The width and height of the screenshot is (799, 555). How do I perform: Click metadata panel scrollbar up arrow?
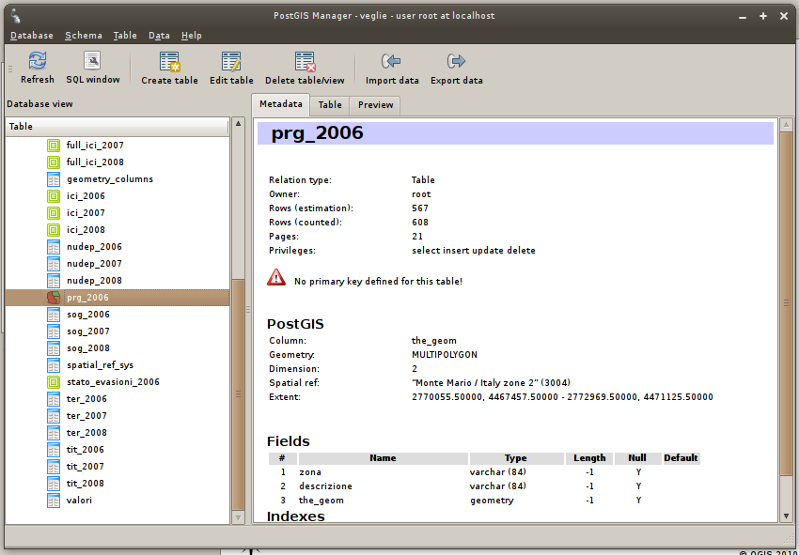pos(786,124)
